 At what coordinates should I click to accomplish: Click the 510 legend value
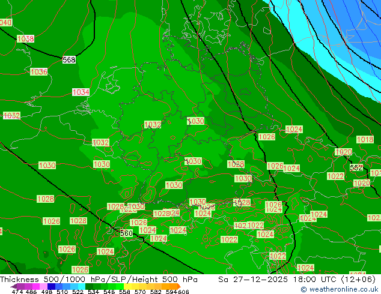click(62, 292)
